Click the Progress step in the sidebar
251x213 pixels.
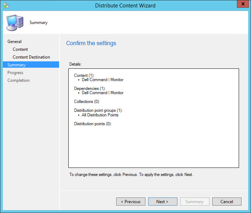(x=15, y=73)
